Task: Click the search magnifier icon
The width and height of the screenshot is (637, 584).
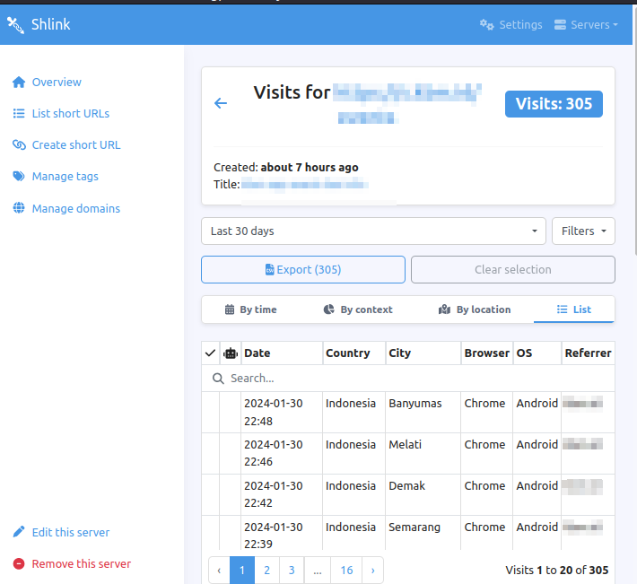Action: pyautogui.click(x=218, y=379)
